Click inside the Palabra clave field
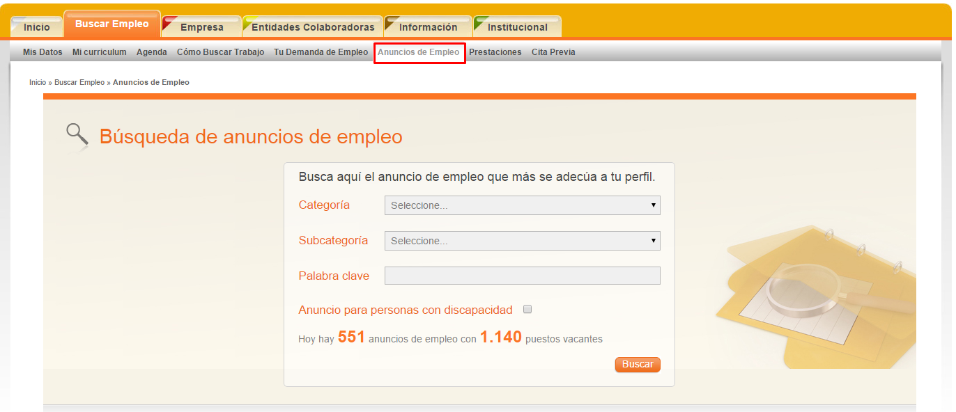 point(522,275)
